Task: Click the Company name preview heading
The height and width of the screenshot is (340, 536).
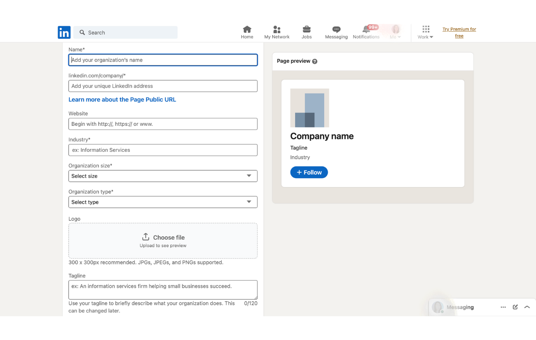Action: pos(322,136)
